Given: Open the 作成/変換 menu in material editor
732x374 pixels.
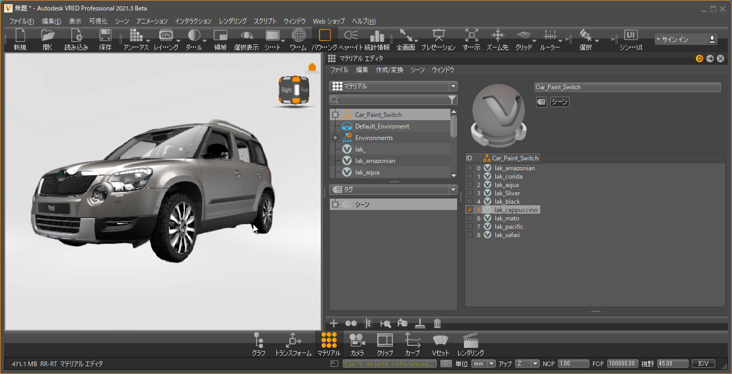Looking at the screenshot, I should 389,69.
